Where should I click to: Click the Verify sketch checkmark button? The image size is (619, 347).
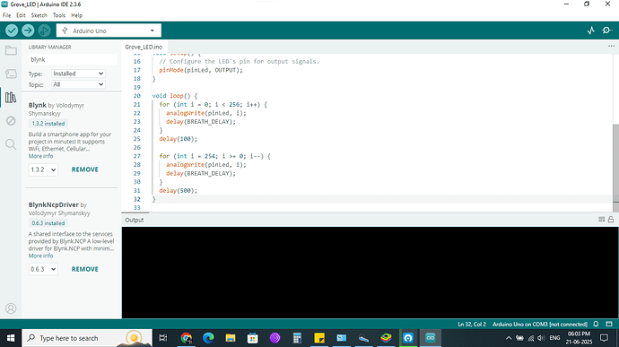tap(12, 30)
